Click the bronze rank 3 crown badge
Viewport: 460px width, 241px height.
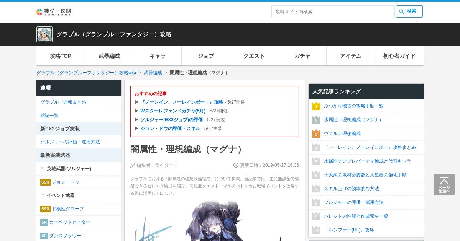[316, 134]
